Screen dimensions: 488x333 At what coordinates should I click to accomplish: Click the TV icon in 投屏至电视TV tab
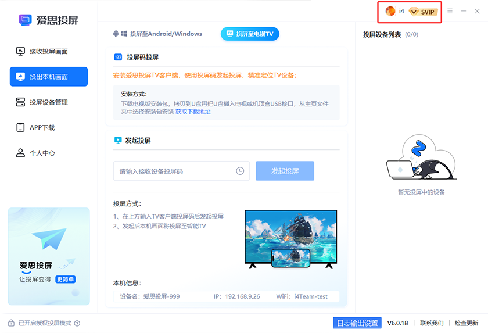[x=229, y=34]
